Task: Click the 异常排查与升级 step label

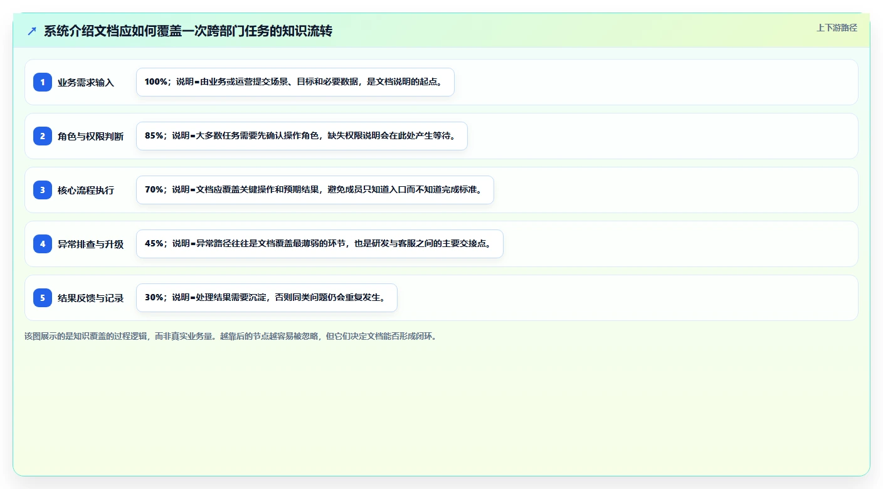Action: [90, 244]
